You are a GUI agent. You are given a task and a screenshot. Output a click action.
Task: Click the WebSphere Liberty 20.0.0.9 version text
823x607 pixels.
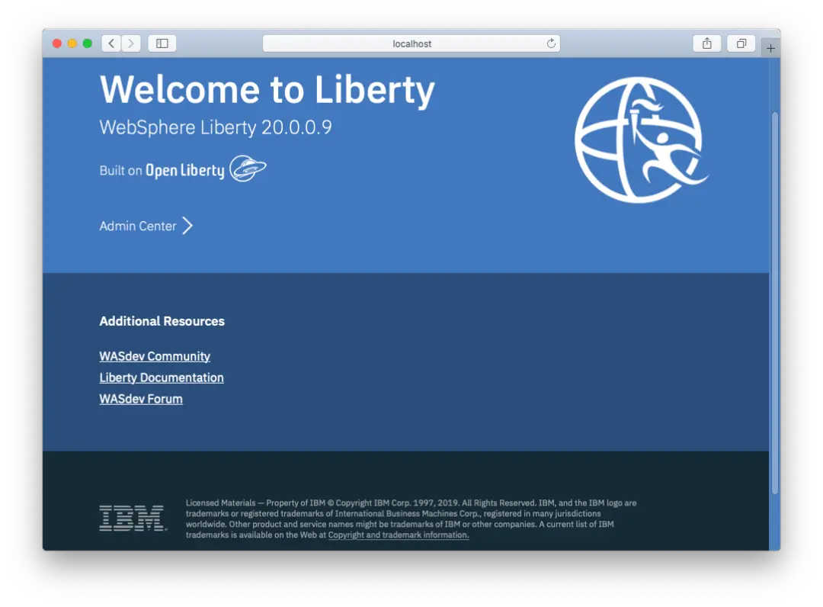[216, 127]
